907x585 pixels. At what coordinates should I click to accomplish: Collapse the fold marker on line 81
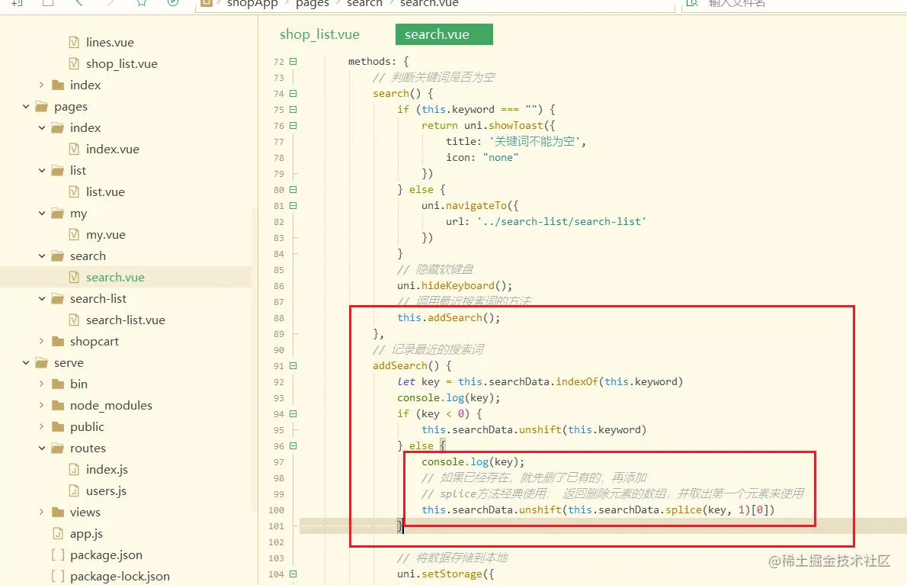point(293,205)
